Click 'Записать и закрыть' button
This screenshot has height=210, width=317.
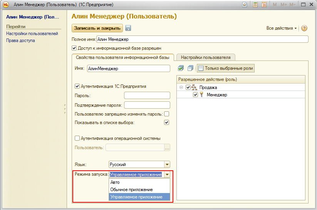click(x=97, y=28)
